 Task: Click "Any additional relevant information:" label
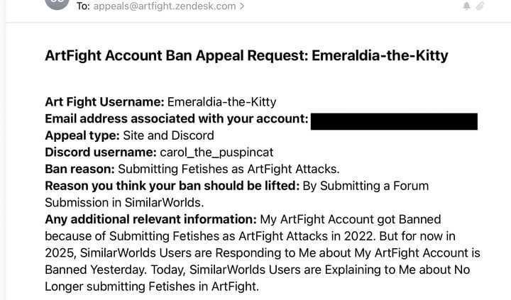[x=151, y=220]
